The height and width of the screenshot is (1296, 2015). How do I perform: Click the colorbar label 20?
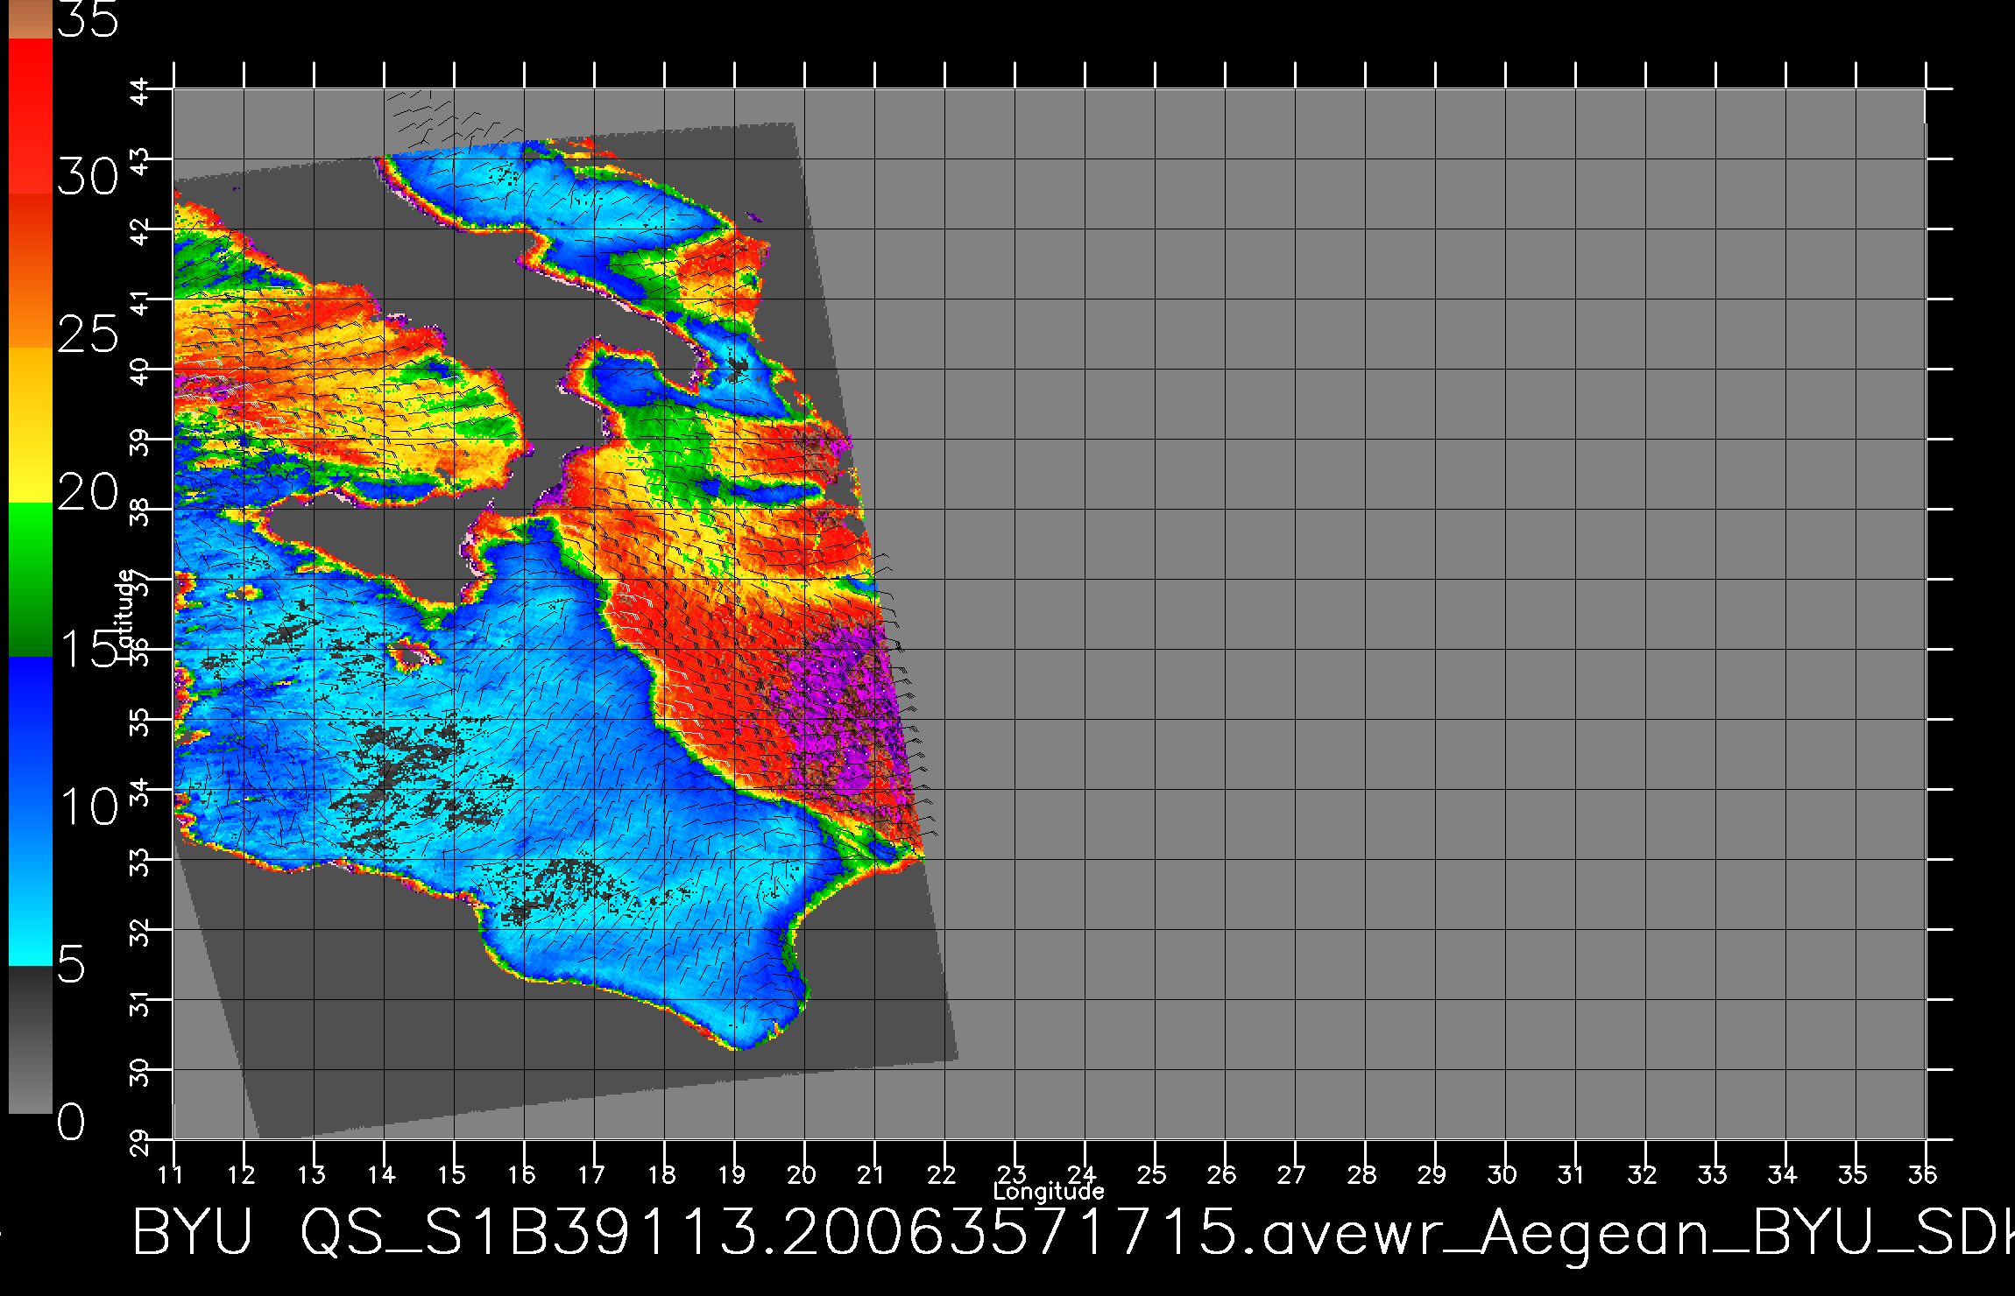pos(88,492)
